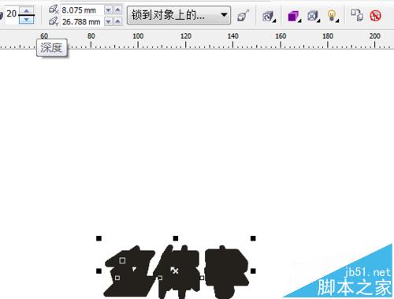Raise the 26.788 mm value with up arrow
Screen dimensions: 394x299
(117, 21)
